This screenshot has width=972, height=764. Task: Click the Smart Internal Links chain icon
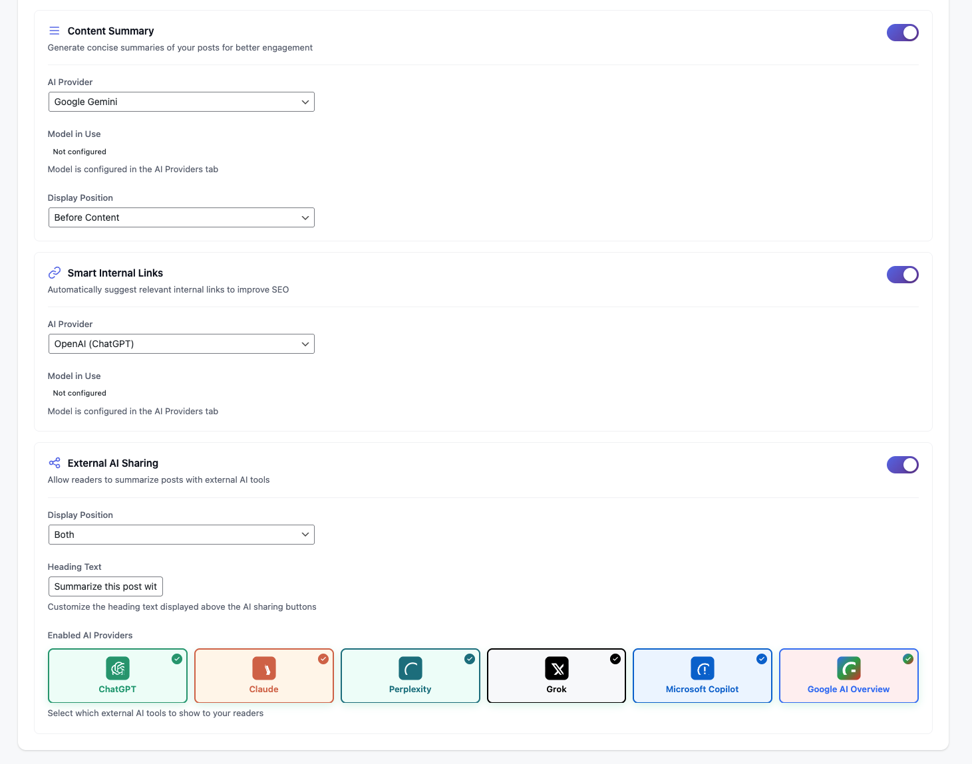(x=54, y=273)
